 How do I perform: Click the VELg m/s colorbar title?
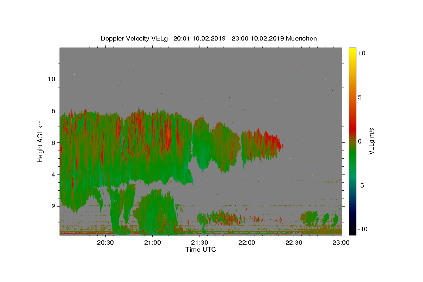click(371, 141)
